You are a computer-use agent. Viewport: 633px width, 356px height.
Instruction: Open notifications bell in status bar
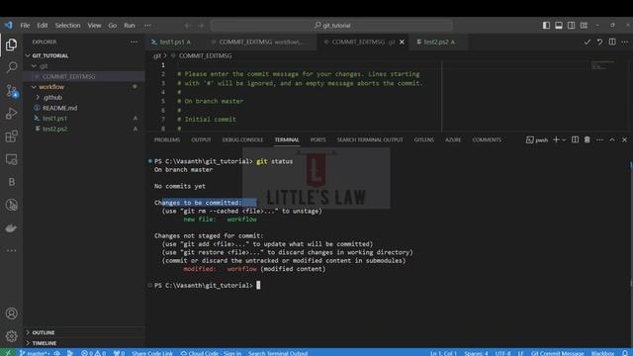(x=625, y=353)
